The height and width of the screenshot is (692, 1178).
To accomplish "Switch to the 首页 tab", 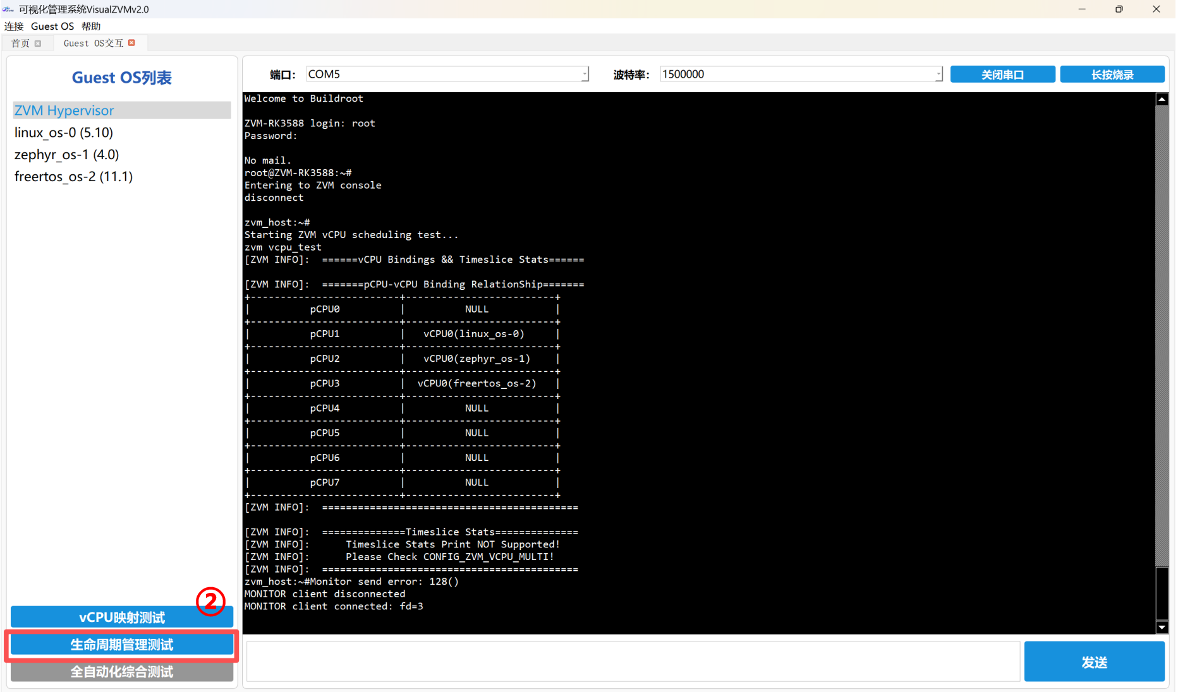I will coord(20,44).
